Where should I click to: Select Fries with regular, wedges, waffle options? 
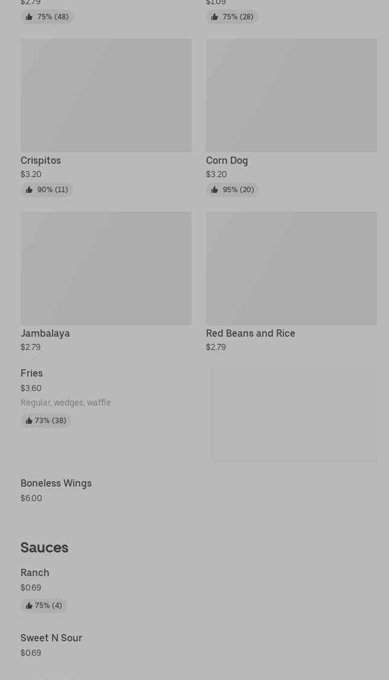[x=31, y=374]
